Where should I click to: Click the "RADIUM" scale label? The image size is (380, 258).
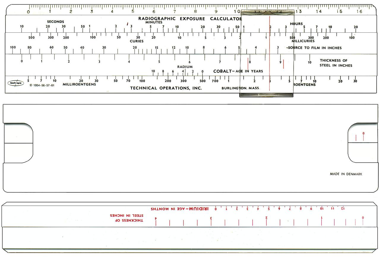(x=185, y=67)
